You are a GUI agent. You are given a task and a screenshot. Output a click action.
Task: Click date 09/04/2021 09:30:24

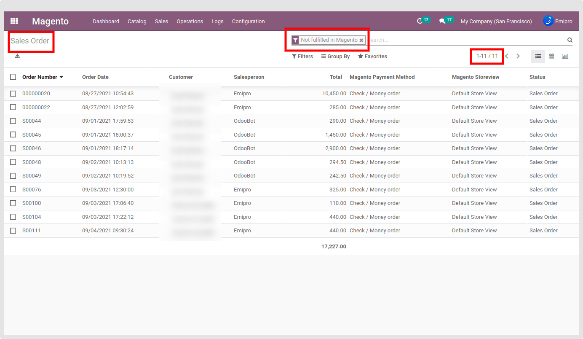click(108, 231)
